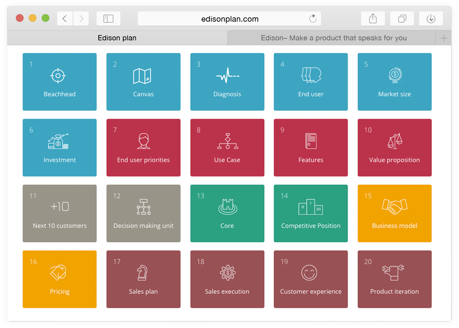Open the End user label on step 4
Screen dimensions: 459x328
click(311, 94)
